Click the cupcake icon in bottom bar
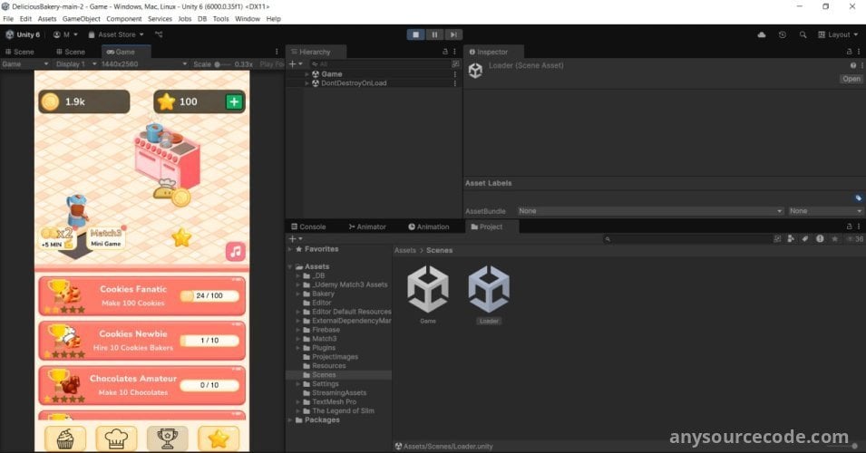The height and width of the screenshot is (453, 866). [64, 439]
